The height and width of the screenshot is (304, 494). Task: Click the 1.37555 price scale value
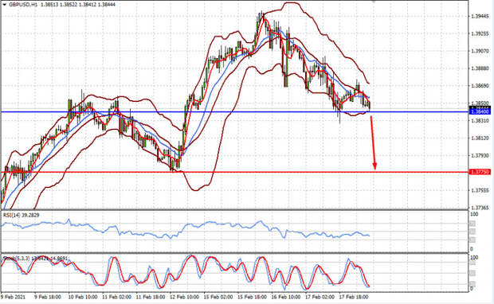coord(480,190)
